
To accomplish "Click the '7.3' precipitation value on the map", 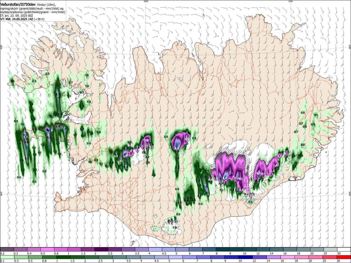I will [x=205, y=186].
